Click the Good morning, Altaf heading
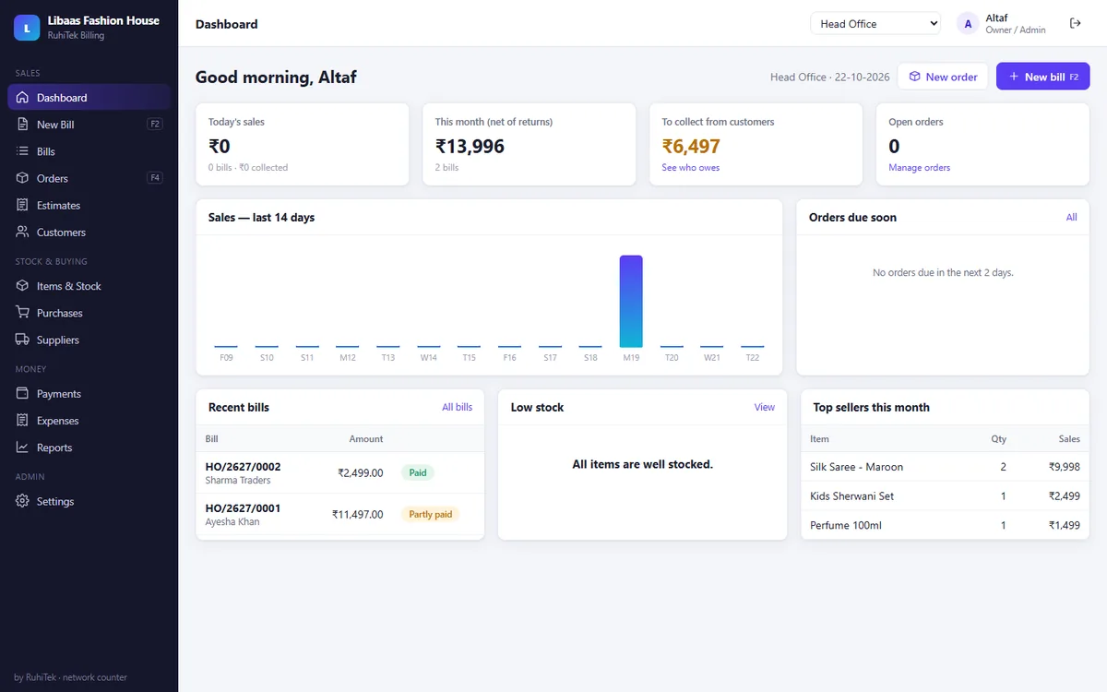The height and width of the screenshot is (692, 1107). [x=276, y=77]
